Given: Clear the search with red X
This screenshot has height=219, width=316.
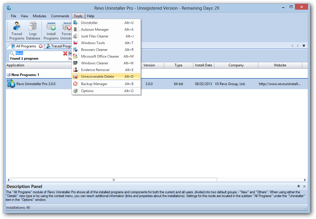Looking at the screenshot, I should (x=65, y=53).
